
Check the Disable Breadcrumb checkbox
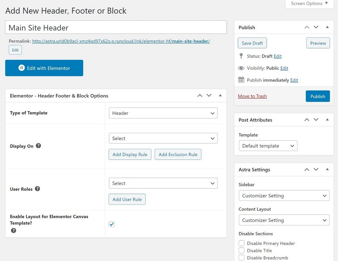coord(241,258)
